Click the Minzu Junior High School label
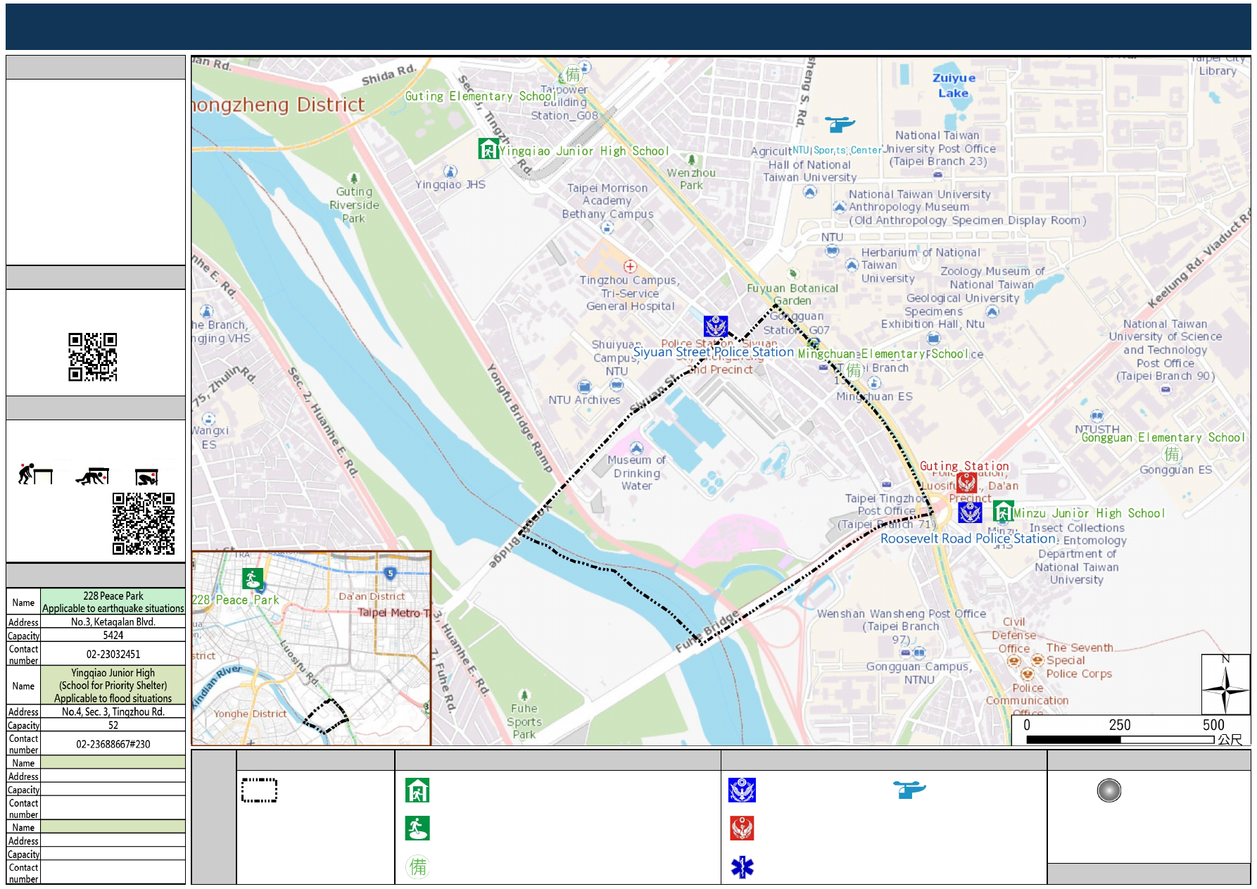 coord(1089,513)
